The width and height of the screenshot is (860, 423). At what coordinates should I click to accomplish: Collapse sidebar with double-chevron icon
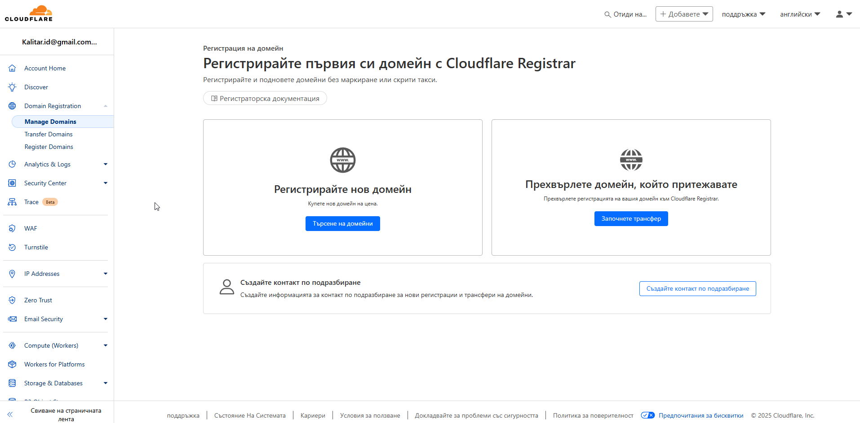tap(10, 414)
